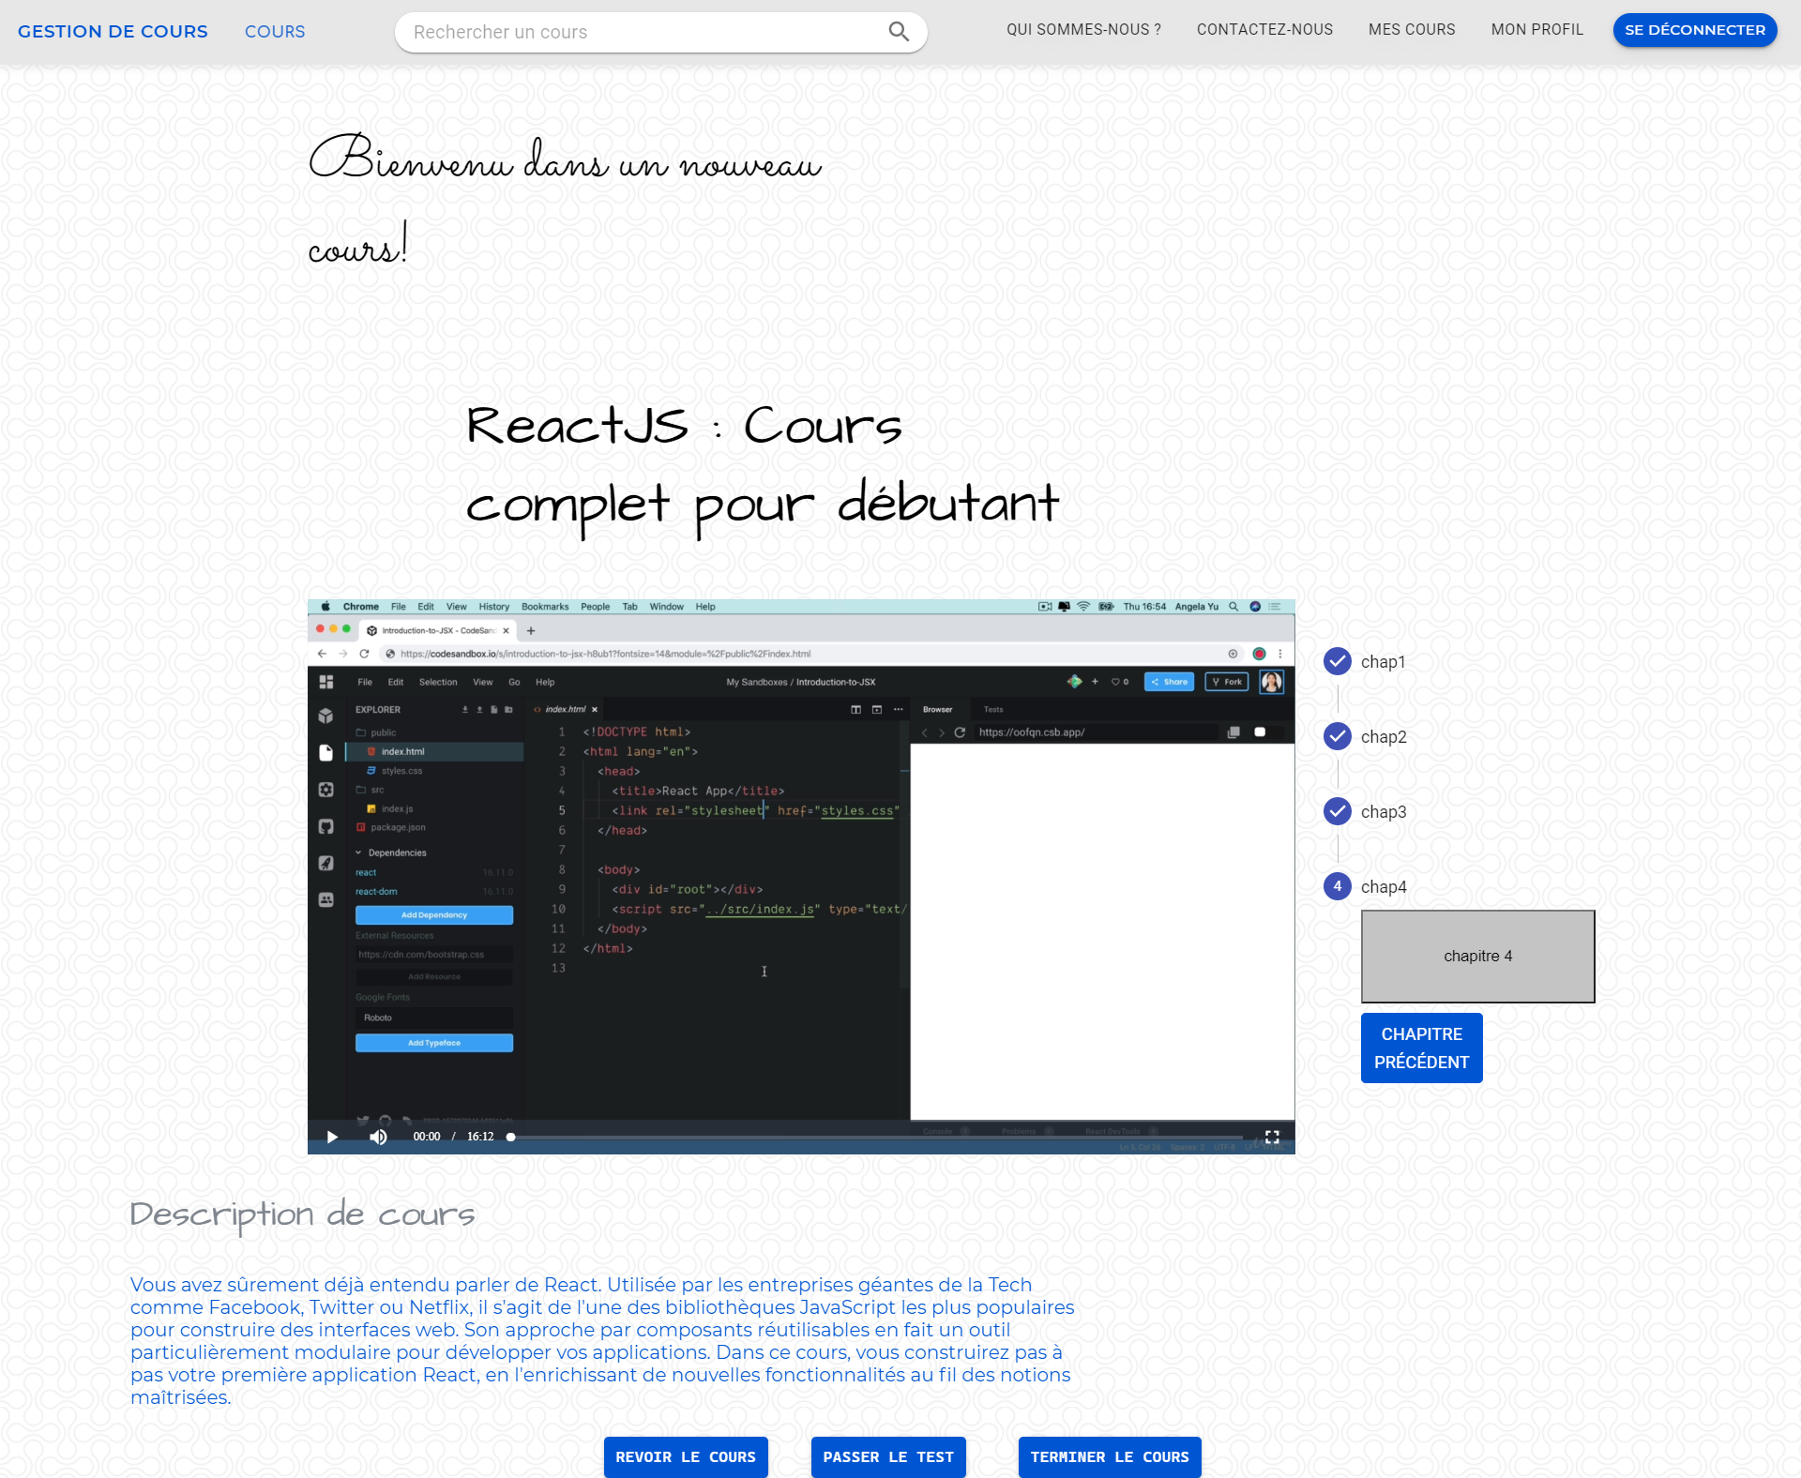1801x1478 pixels.
Task: Open the COURS navigation item
Action: (x=274, y=31)
